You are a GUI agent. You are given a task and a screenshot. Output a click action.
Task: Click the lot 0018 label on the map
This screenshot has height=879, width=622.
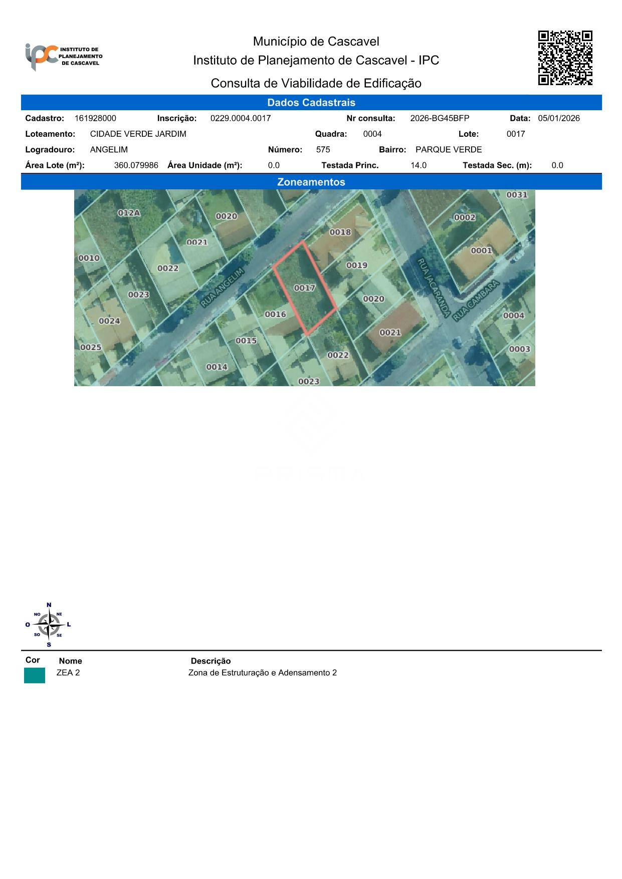340,232
